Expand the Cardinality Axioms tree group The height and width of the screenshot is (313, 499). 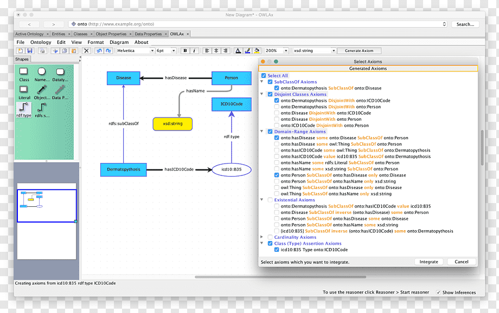tap(261, 237)
